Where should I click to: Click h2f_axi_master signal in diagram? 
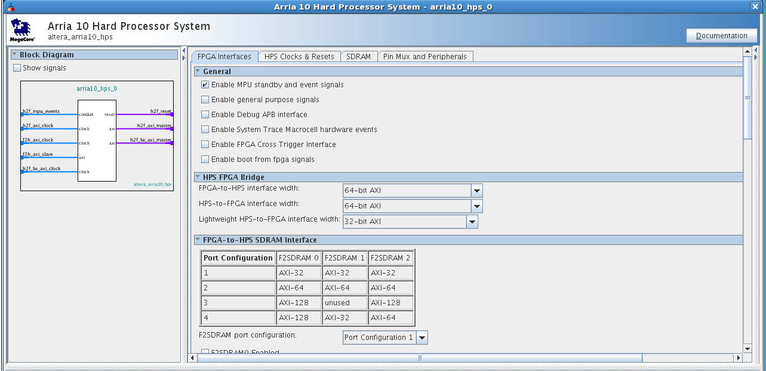154,125
